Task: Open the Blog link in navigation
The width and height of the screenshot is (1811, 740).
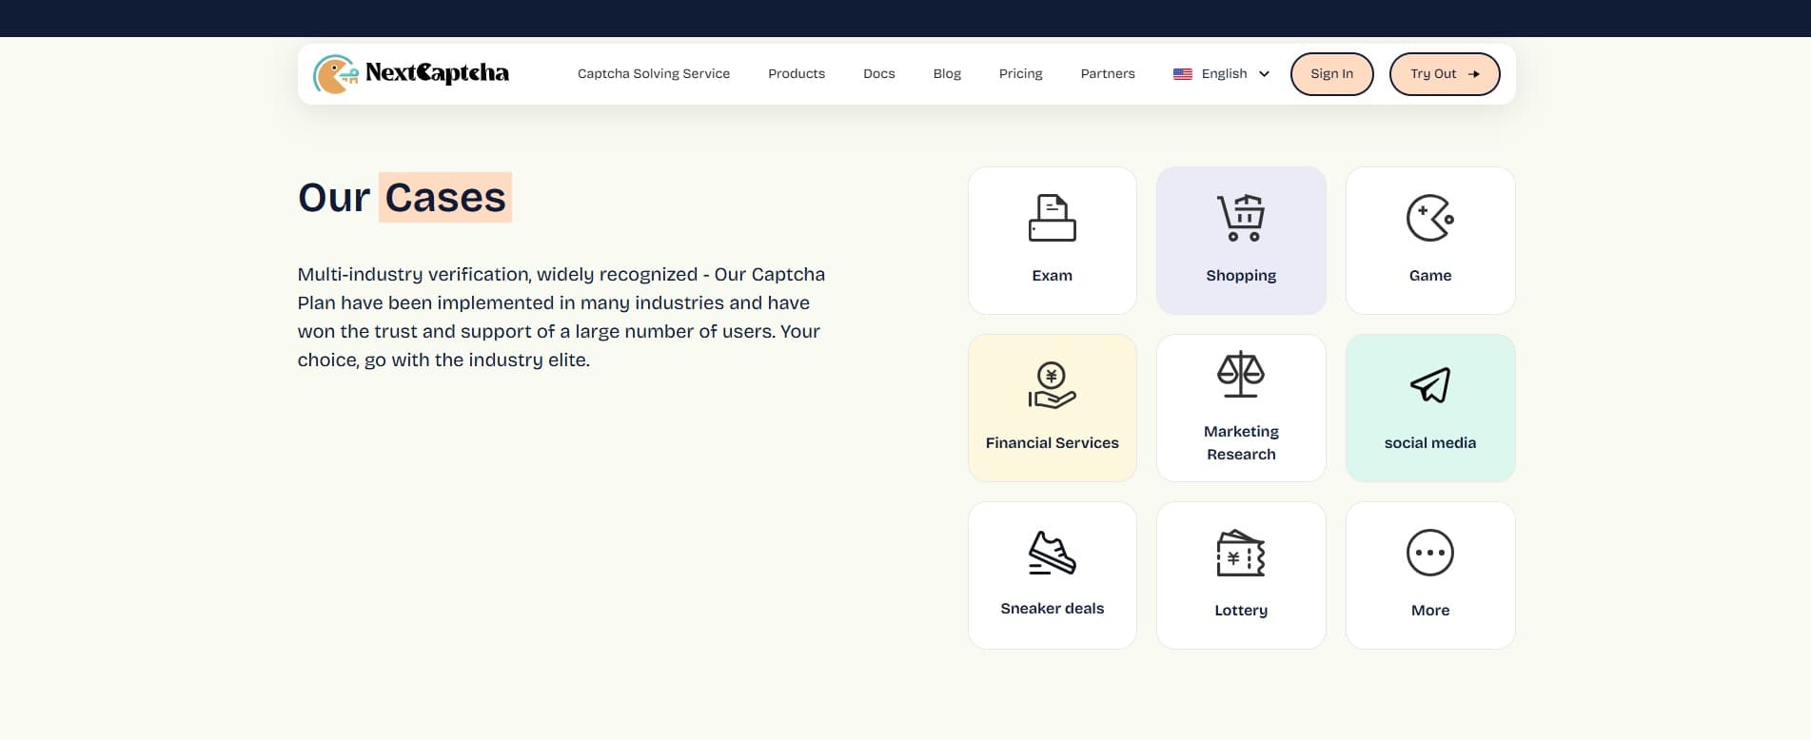Action: (947, 74)
